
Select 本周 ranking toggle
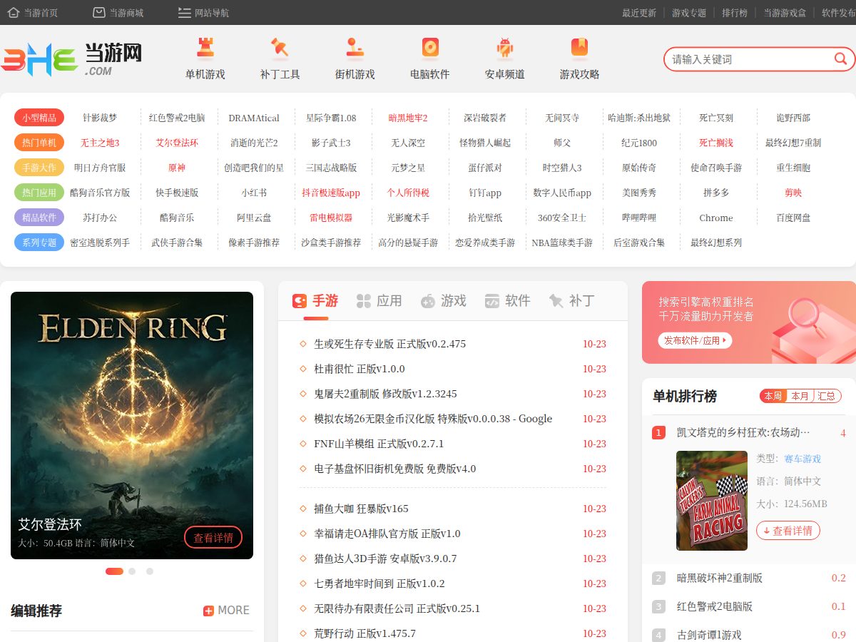(x=773, y=396)
